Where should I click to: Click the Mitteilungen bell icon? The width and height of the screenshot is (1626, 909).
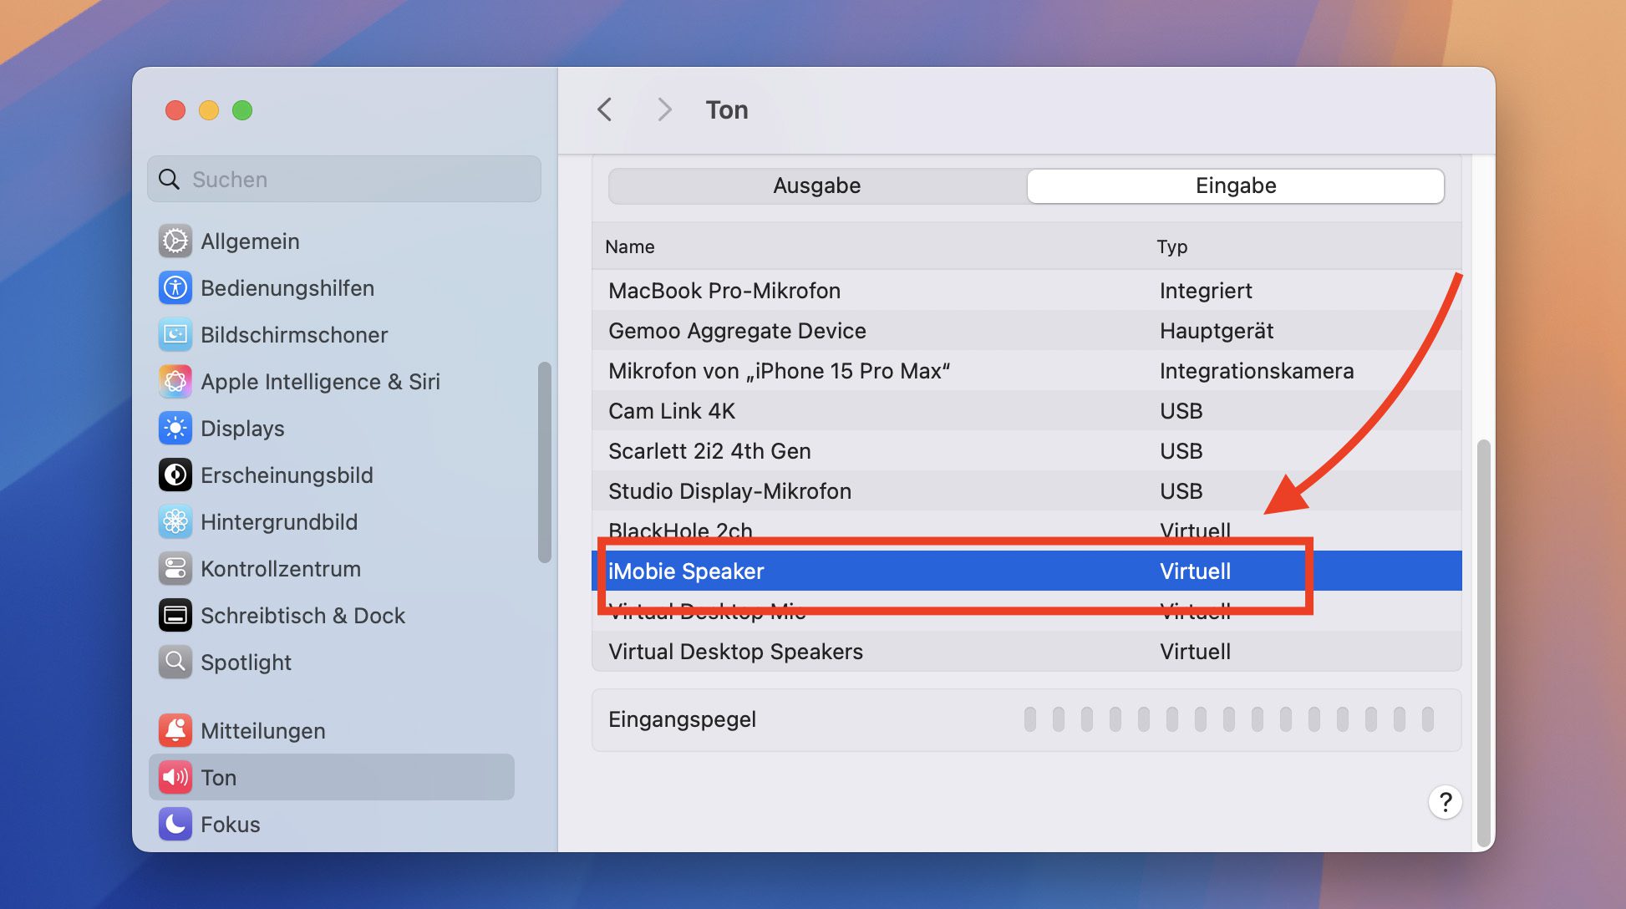point(175,731)
